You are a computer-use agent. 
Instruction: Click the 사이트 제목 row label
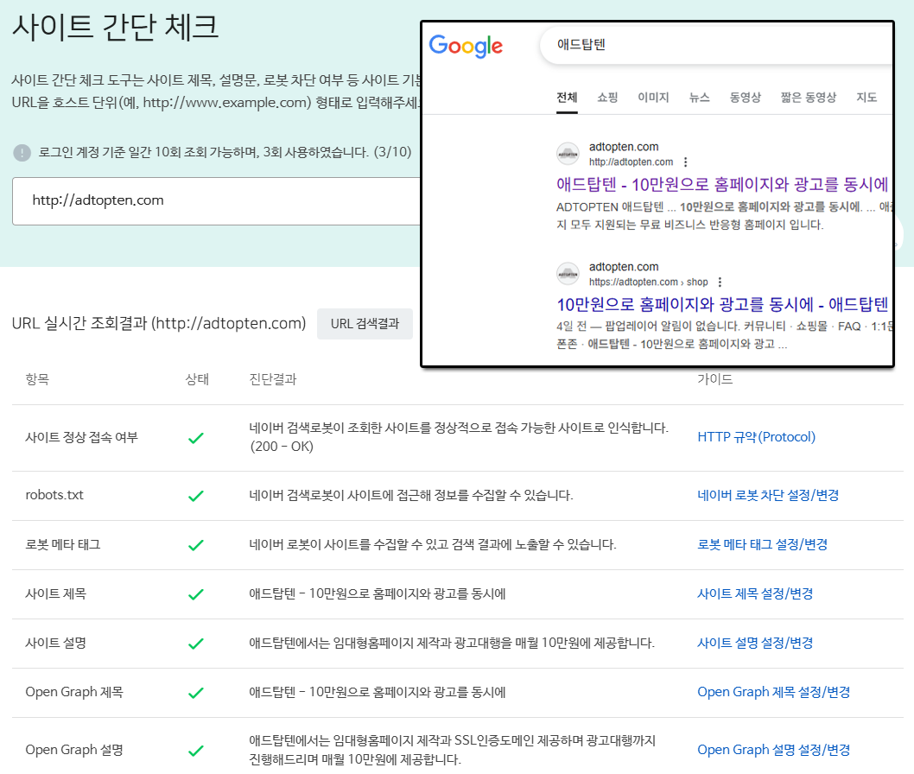click(x=55, y=594)
